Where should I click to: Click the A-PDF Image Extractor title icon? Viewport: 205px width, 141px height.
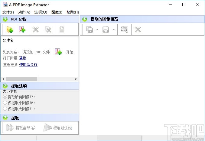point(5,5)
